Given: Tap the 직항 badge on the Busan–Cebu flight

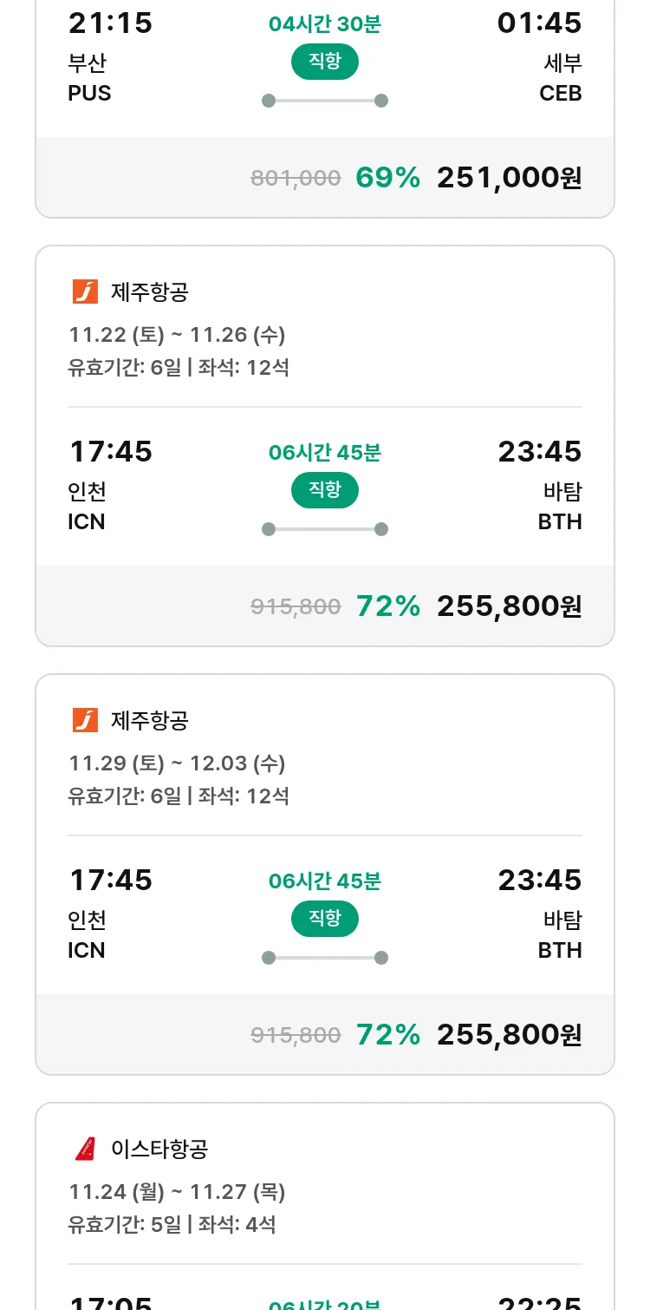Looking at the screenshot, I should pos(324,61).
